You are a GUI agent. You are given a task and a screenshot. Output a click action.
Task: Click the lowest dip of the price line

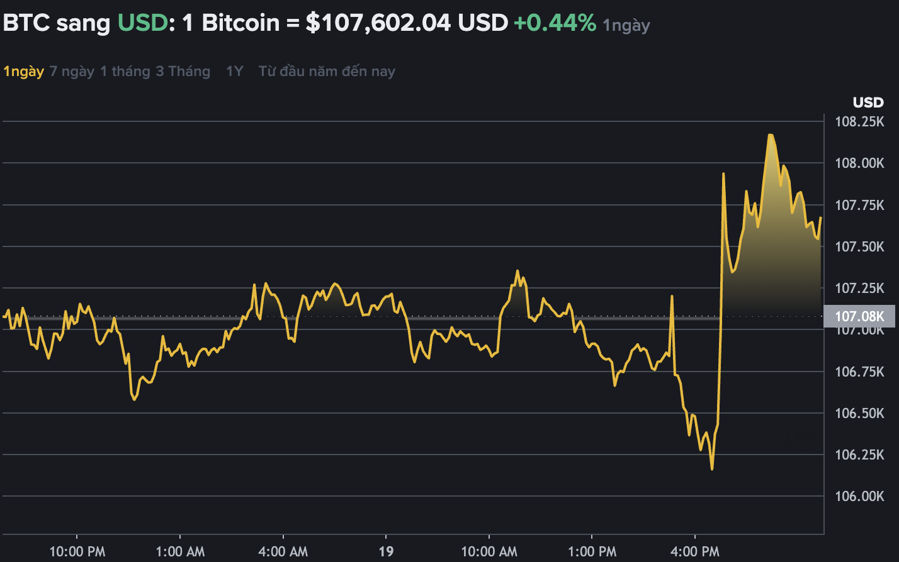point(712,468)
